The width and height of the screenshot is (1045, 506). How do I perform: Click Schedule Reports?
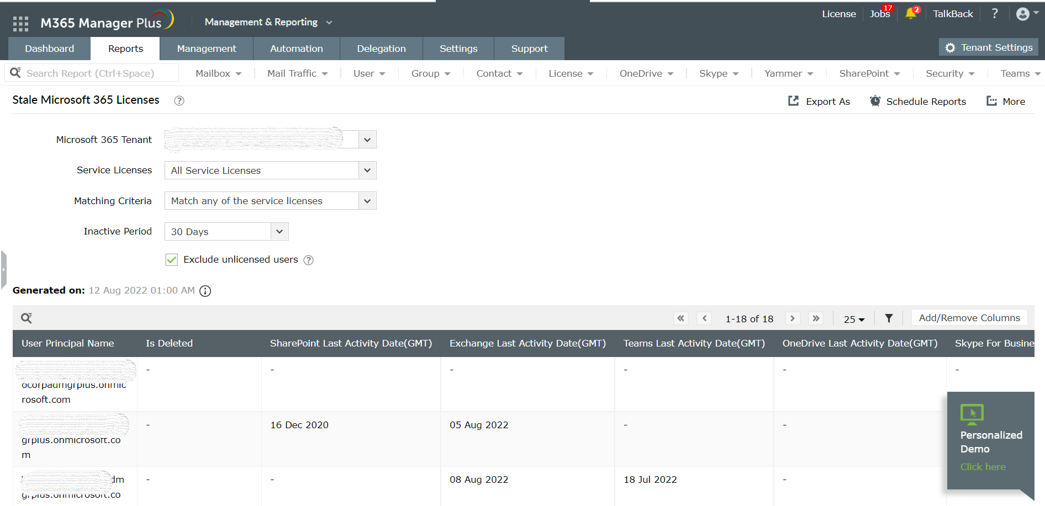click(x=918, y=102)
